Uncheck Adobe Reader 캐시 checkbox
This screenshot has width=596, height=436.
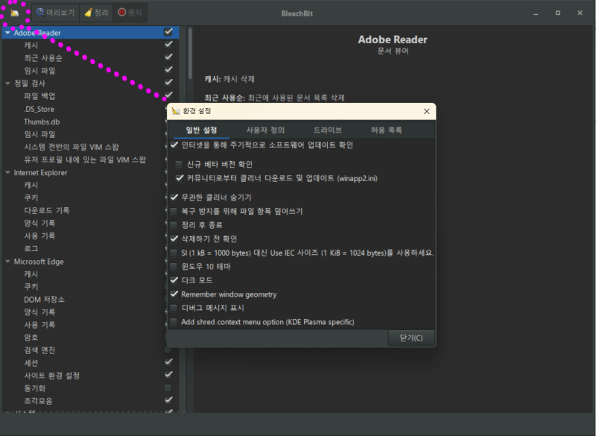click(x=168, y=45)
